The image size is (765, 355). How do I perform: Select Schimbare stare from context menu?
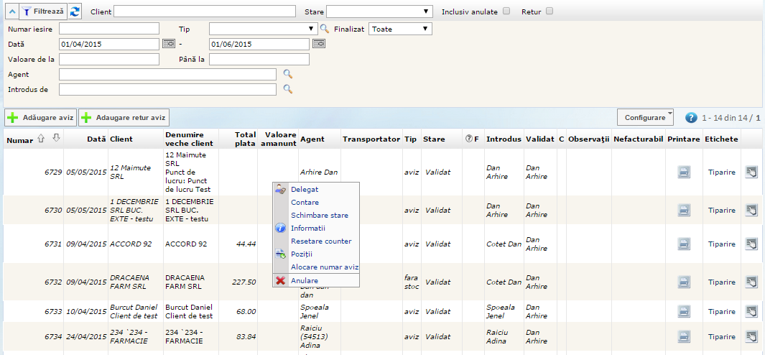320,216
